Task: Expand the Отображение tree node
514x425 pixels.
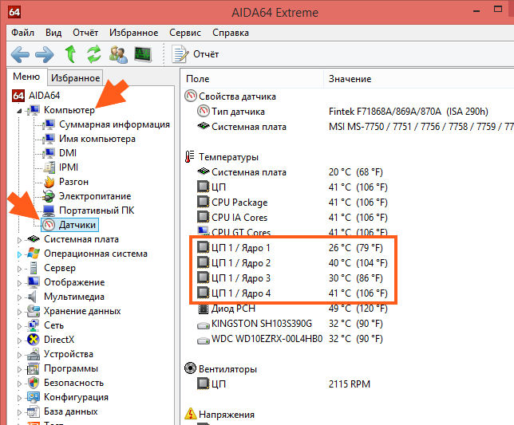Action: pyautogui.click(x=19, y=283)
